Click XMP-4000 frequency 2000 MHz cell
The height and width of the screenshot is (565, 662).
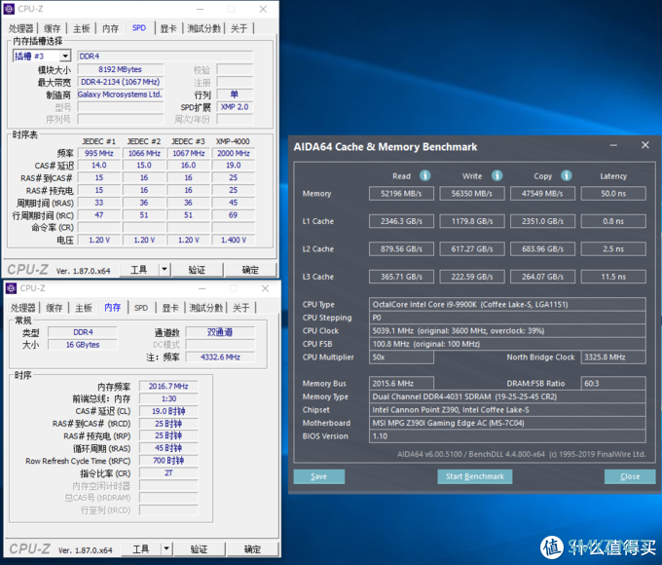(x=233, y=153)
